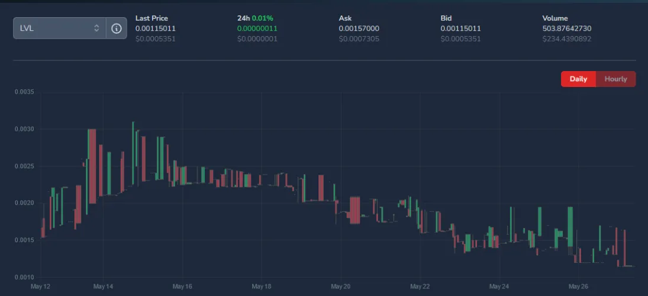Click the 0.0030 y-axis label
The height and width of the screenshot is (296, 648).
click(x=24, y=129)
